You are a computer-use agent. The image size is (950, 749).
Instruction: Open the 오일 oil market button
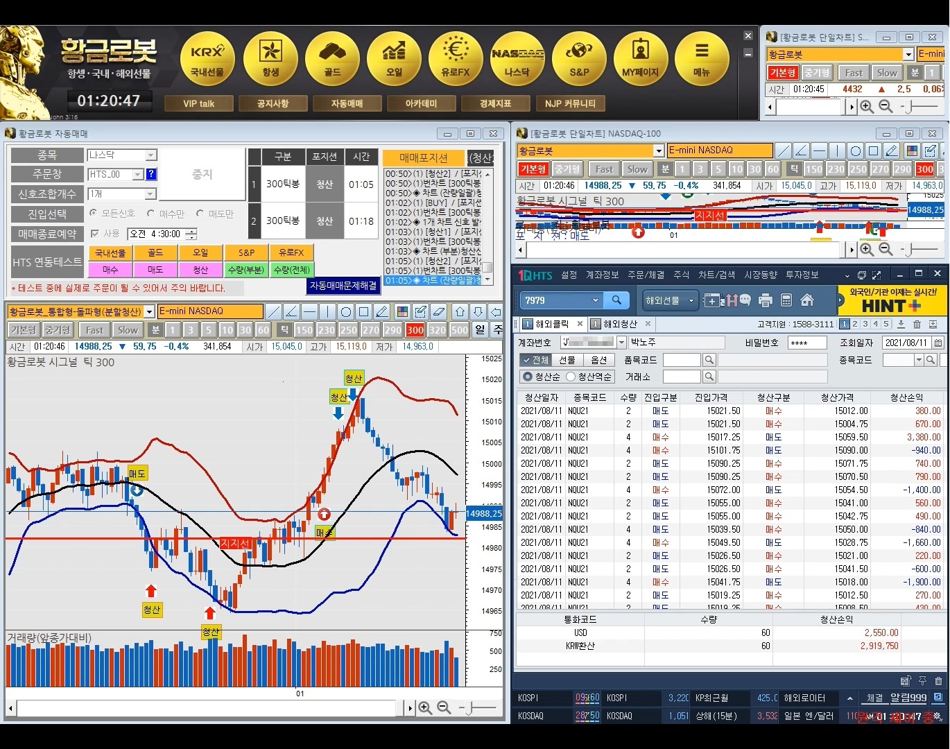click(x=394, y=58)
